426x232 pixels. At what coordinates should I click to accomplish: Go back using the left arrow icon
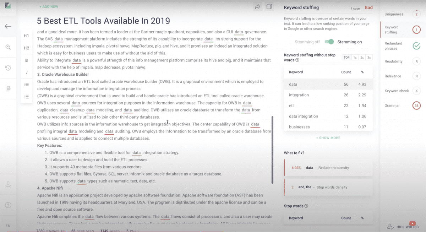(x=8, y=26)
